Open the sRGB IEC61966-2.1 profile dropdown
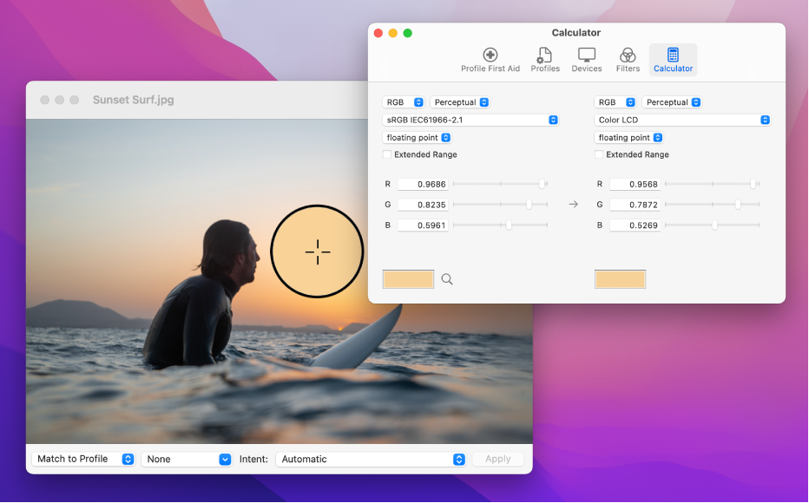809x503 pixels. click(470, 120)
